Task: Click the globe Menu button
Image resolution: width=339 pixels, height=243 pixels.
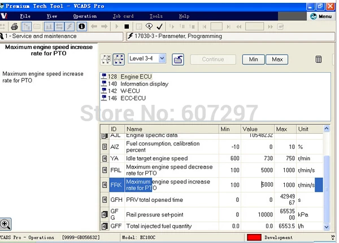Action: pyautogui.click(x=321, y=16)
